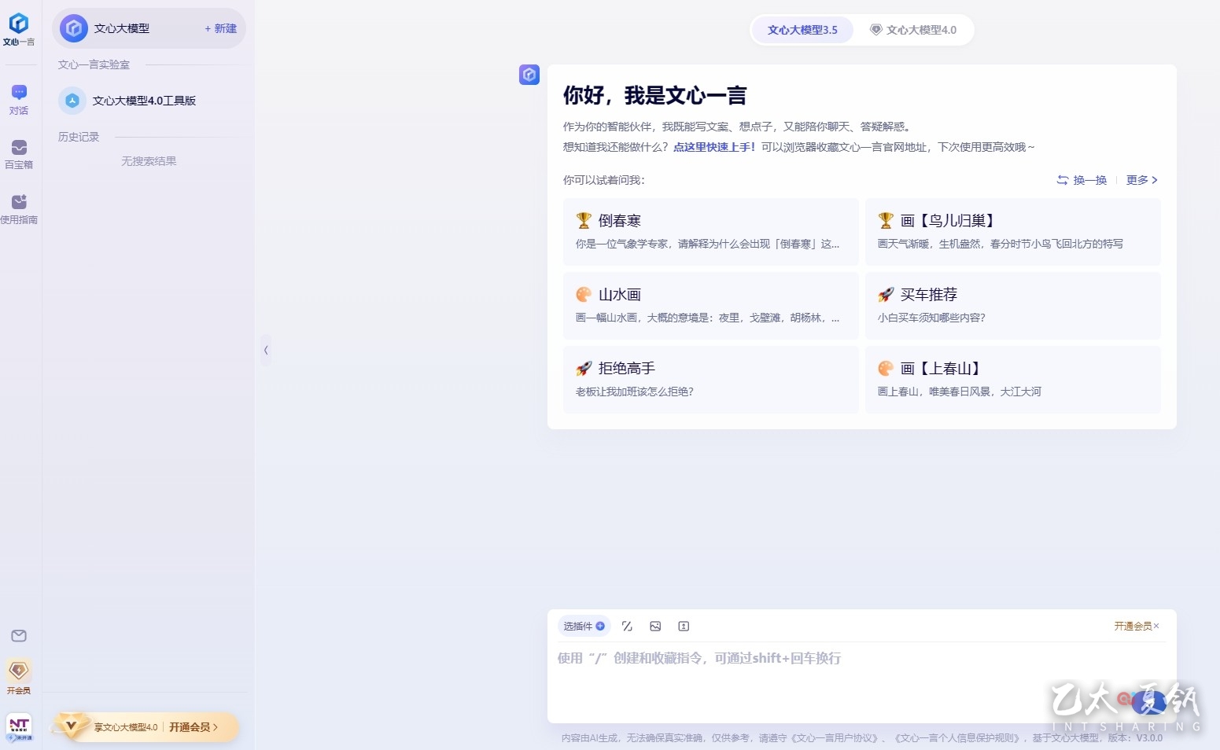Click the NT icon in the bottom-left sidebar
This screenshot has height=750, width=1220.
(19, 727)
